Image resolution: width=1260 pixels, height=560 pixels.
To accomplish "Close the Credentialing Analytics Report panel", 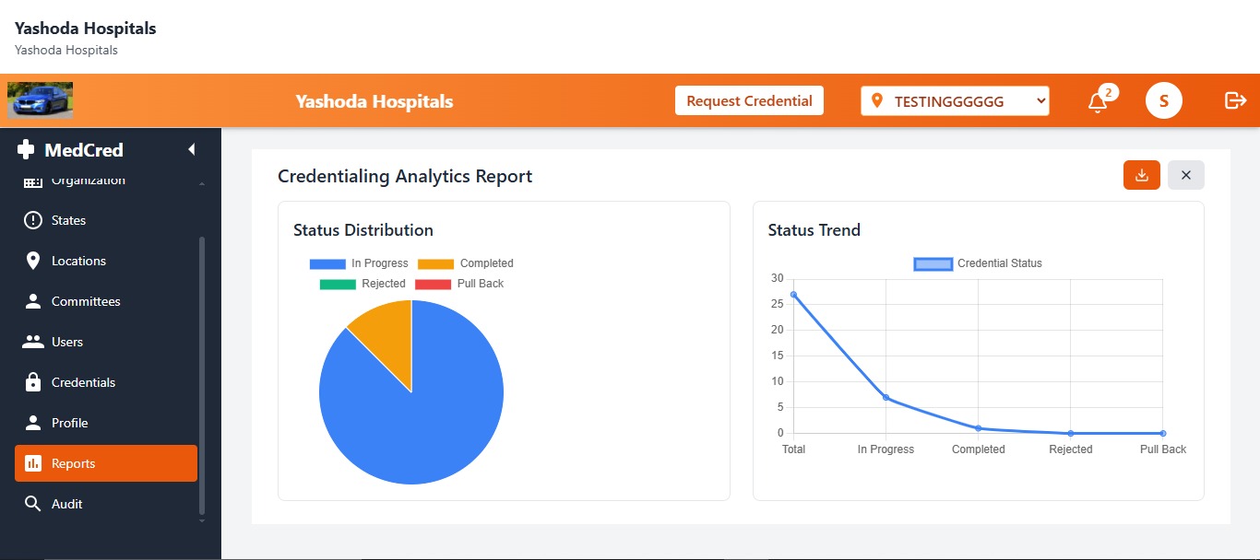I will tap(1186, 175).
